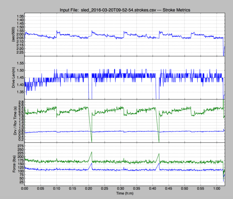Click the (sec/500) y-axis label
This screenshot has height=199, width=233.
tap(8, 35)
